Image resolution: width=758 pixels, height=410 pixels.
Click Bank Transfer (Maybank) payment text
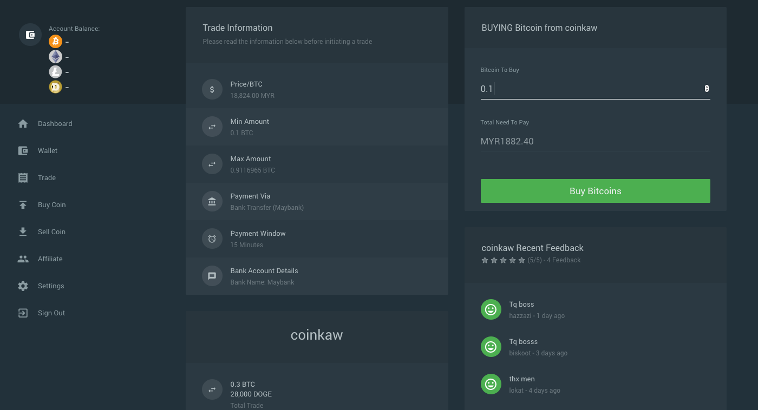click(x=267, y=208)
